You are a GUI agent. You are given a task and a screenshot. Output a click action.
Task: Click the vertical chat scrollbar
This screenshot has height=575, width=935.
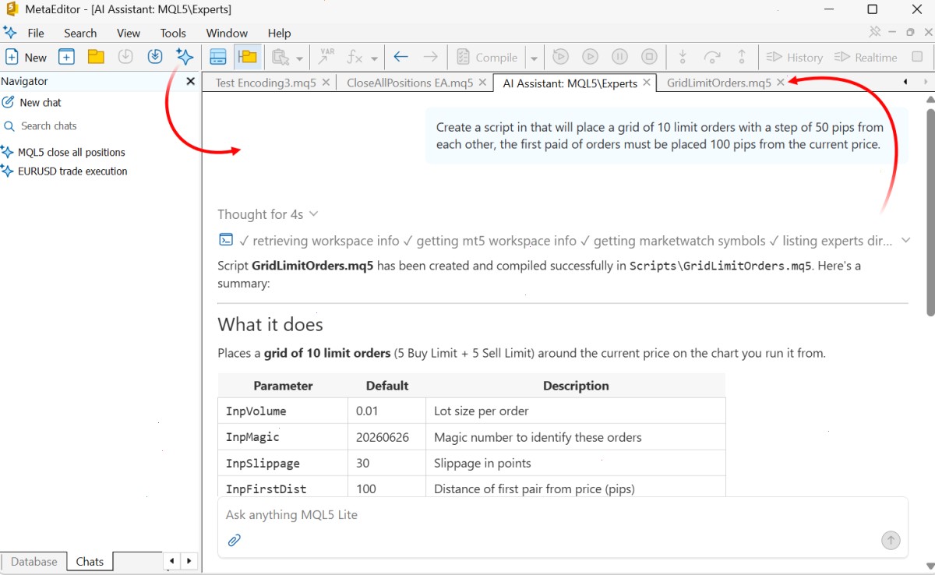coord(930,212)
